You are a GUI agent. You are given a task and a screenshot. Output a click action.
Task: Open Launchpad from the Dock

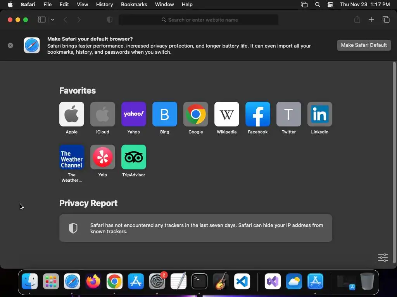pos(51,282)
